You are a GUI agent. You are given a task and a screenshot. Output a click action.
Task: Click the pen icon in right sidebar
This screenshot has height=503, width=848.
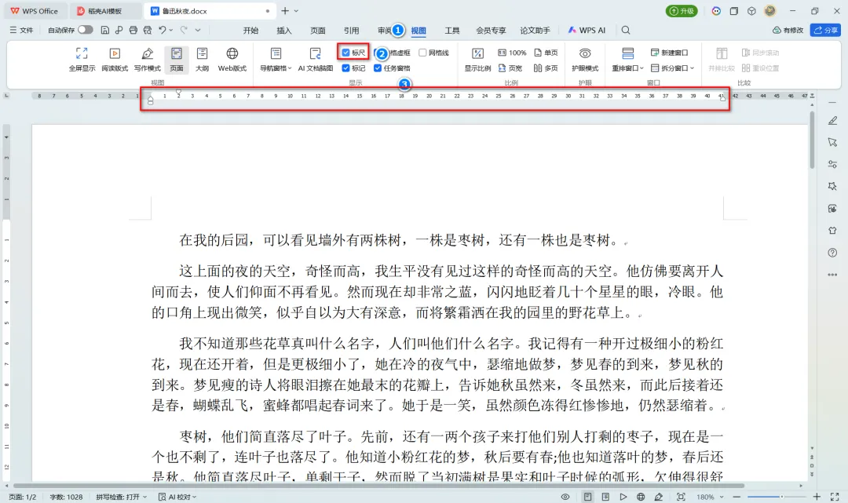pos(832,121)
